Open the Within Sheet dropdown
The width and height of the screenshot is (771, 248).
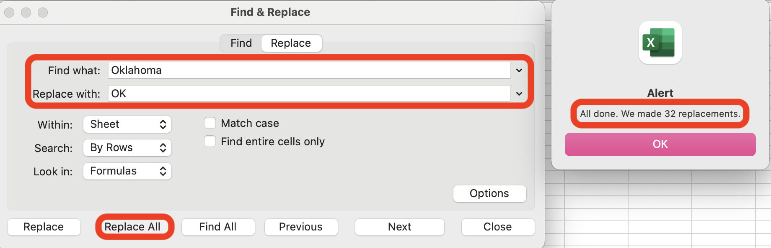pos(127,124)
